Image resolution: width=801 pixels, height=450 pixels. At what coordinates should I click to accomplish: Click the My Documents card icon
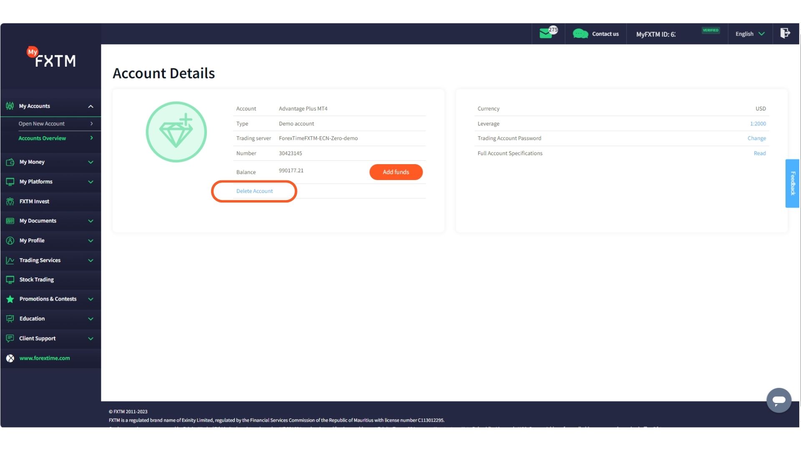click(x=10, y=221)
